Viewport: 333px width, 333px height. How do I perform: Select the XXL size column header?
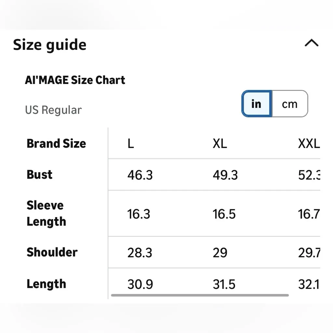pyautogui.click(x=309, y=143)
